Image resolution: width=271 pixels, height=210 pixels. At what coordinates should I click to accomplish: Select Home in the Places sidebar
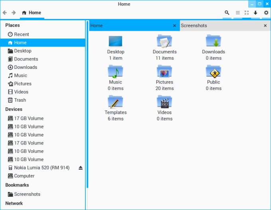pos(43,43)
